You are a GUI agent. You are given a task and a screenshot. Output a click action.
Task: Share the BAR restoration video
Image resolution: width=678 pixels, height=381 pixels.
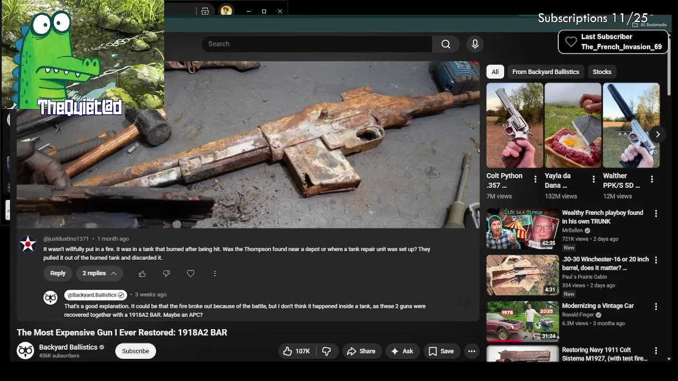tap(361, 351)
